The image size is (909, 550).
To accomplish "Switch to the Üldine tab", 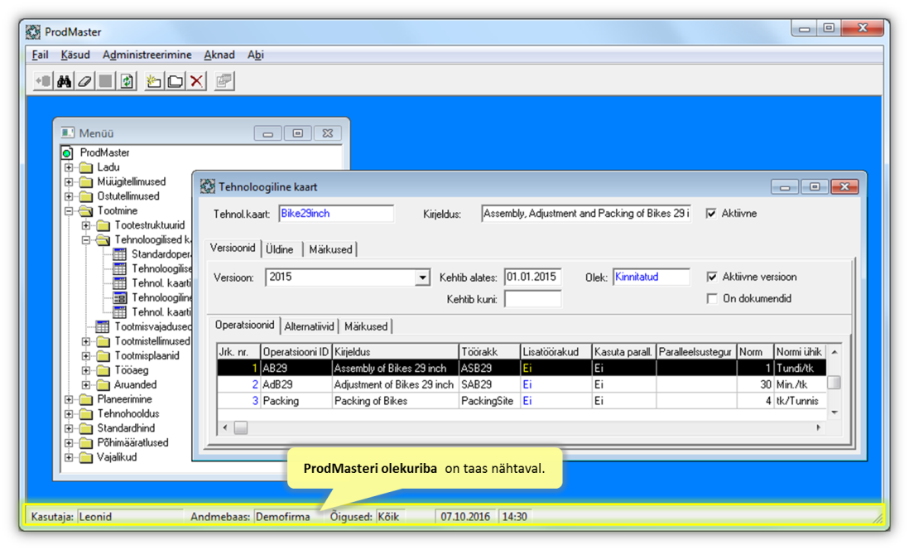I will [x=280, y=249].
